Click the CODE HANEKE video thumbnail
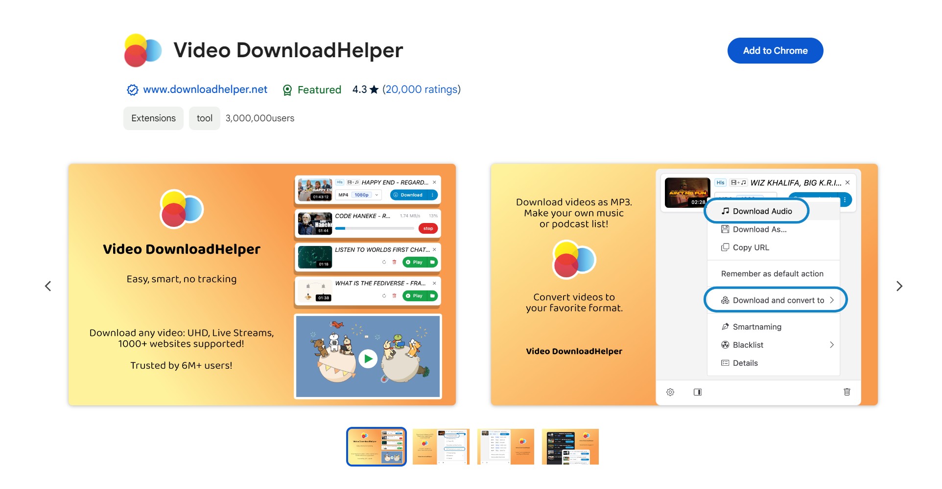 pyautogui.click(x=315, y=223)
